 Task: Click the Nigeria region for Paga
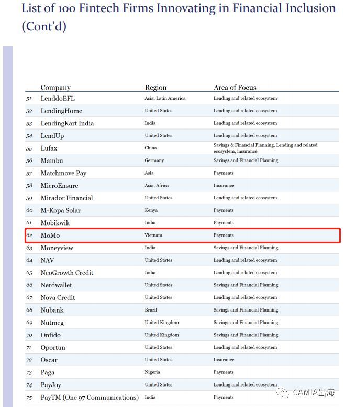[x=153, y=372]
